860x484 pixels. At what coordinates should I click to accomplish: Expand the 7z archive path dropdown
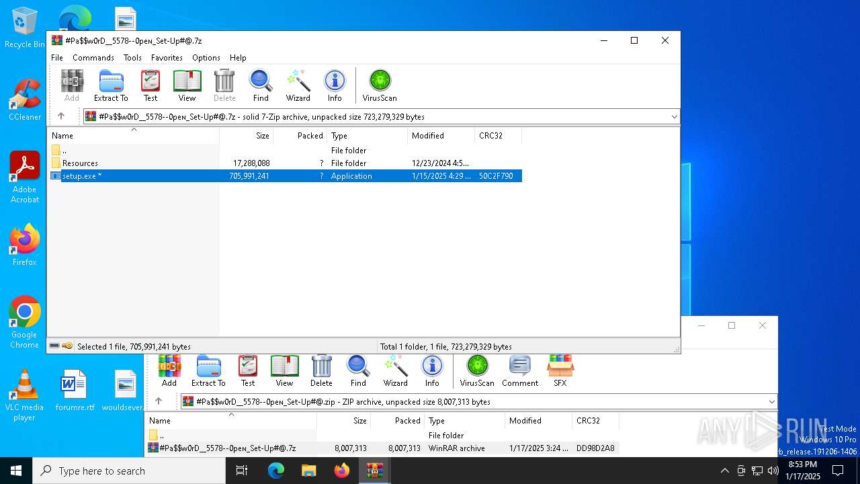point(674,117)
